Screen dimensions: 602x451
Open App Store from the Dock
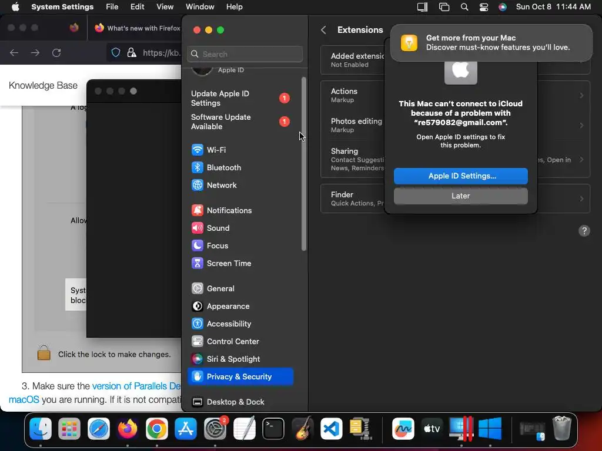click(186, 428)
